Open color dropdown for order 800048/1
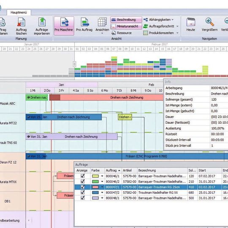228x228 pixels. [102, 198]
